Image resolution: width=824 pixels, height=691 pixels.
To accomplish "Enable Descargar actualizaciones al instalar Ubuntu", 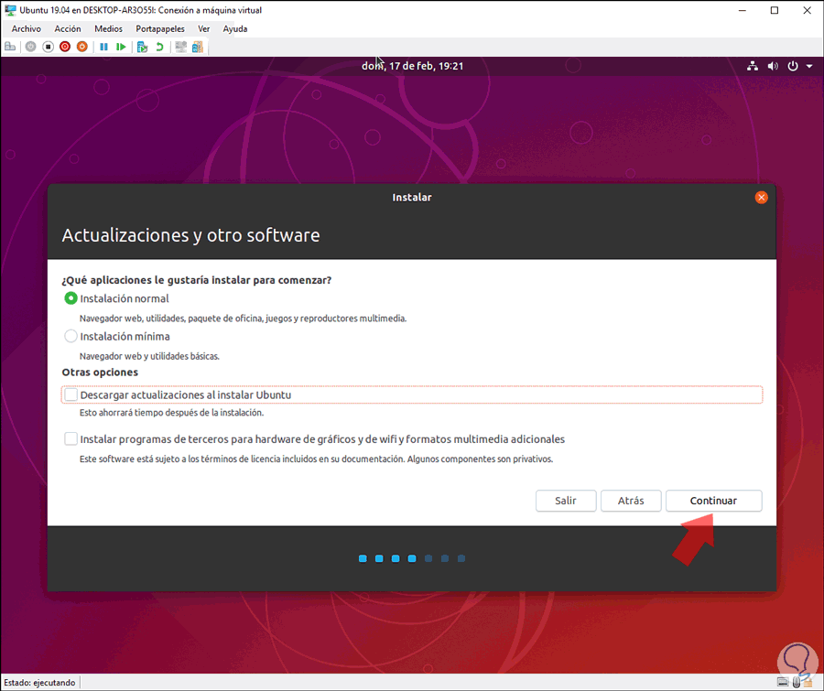I will (70, 394).
